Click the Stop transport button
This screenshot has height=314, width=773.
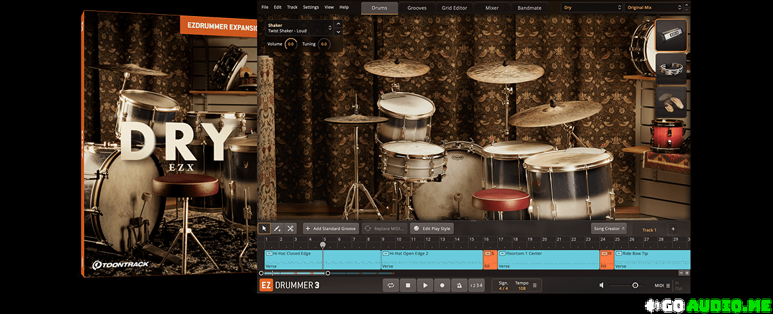[407, 285]
